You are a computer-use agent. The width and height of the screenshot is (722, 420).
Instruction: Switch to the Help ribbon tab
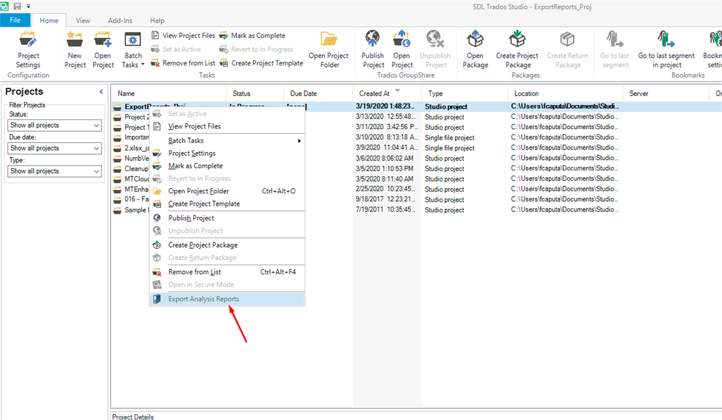[x=157, y=21]
